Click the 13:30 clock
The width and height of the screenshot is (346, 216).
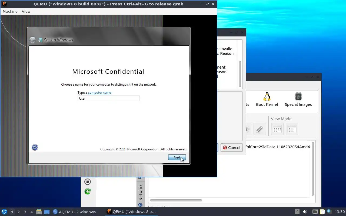point(340,212)
